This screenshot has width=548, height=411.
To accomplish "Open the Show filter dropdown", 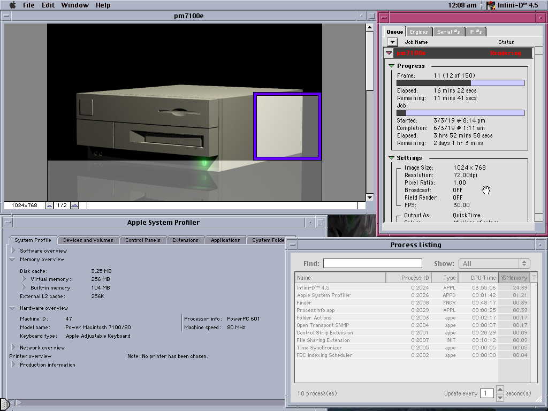I will pyautogui.click(x=494, y=263).
